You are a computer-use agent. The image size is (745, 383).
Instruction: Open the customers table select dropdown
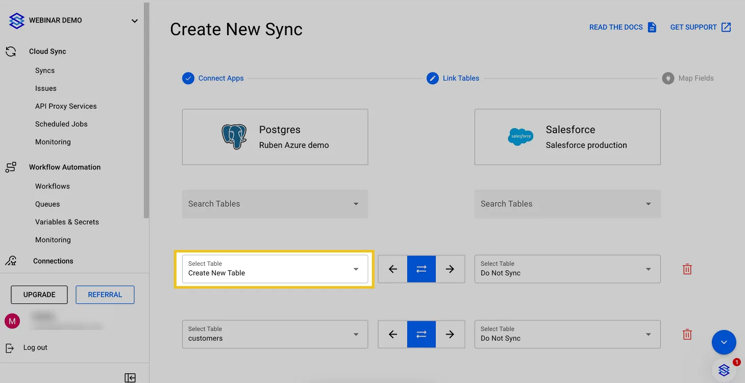click(275, 334)
